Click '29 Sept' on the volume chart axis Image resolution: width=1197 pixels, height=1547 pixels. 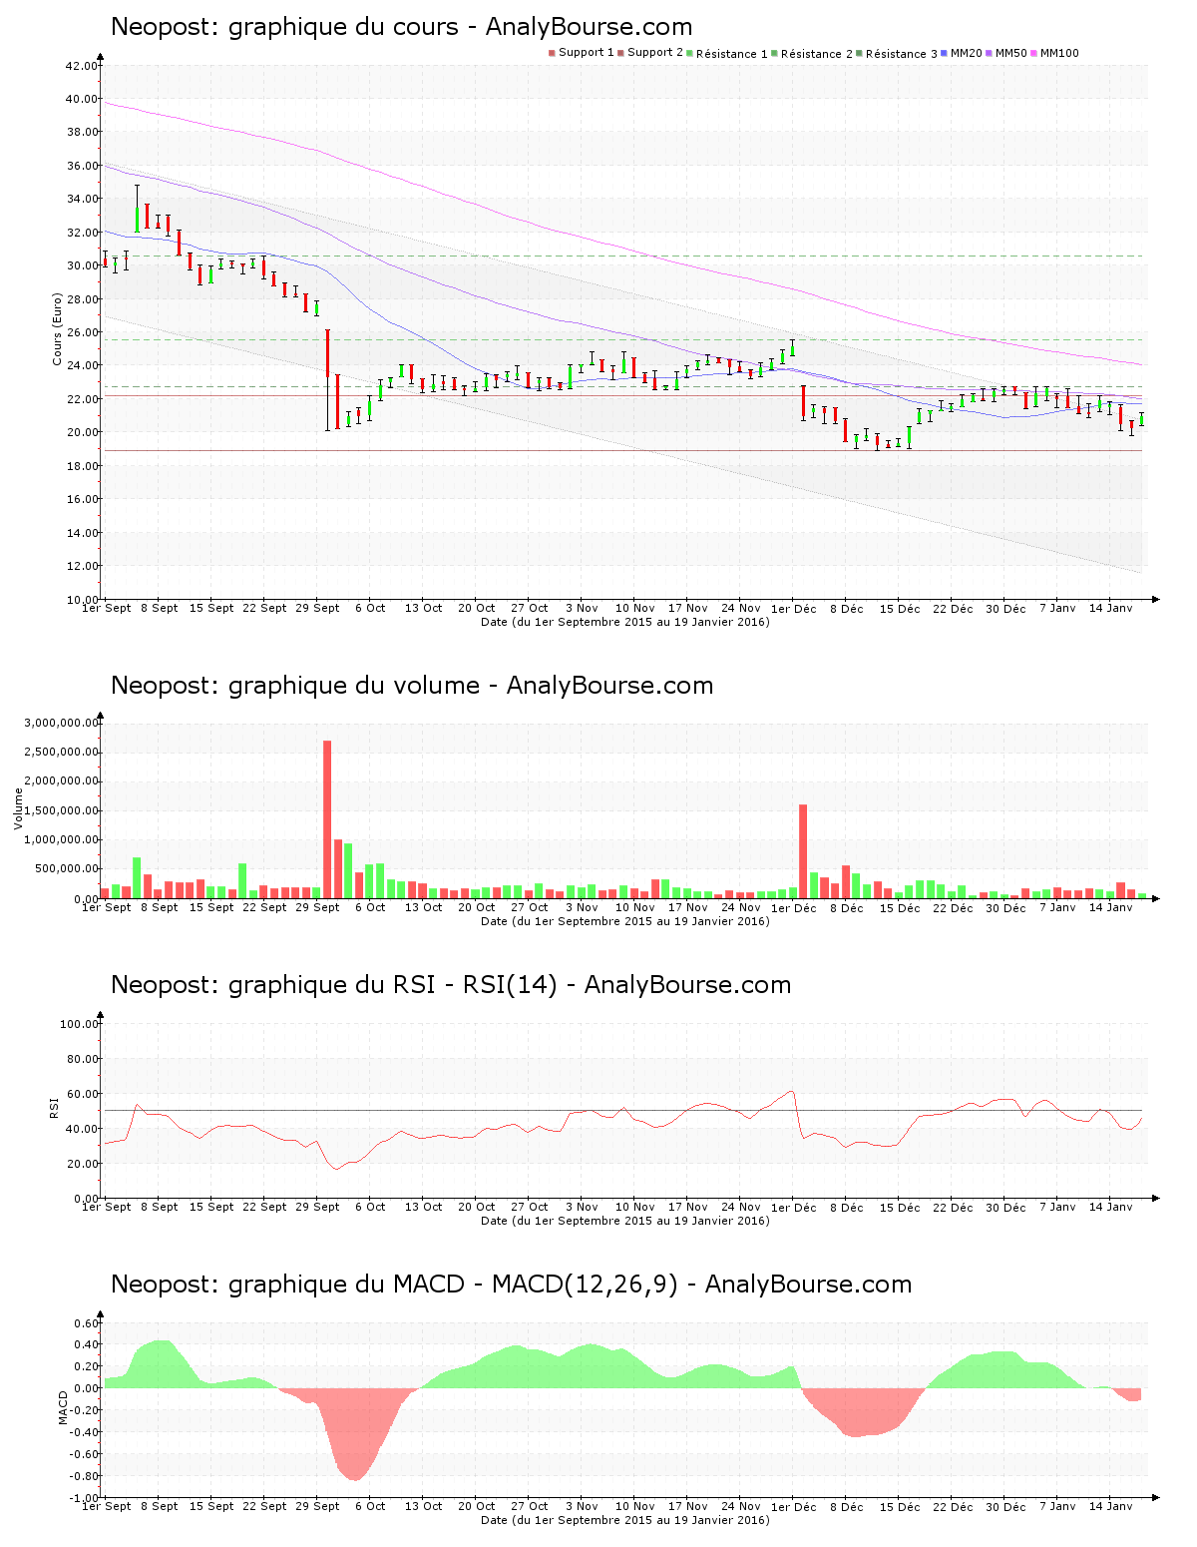pos(317,907)
